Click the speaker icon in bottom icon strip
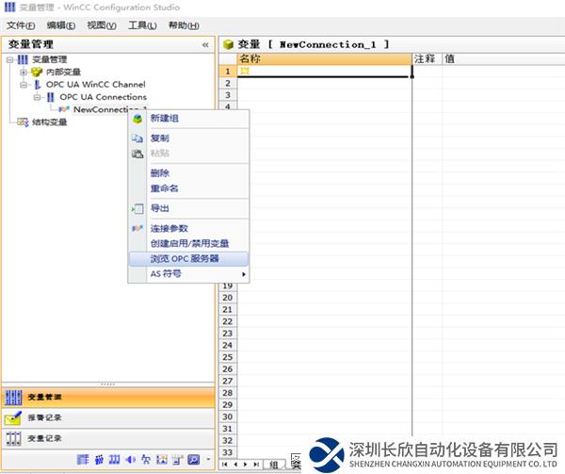Screen dimensions: 565x474 point(130,460)
